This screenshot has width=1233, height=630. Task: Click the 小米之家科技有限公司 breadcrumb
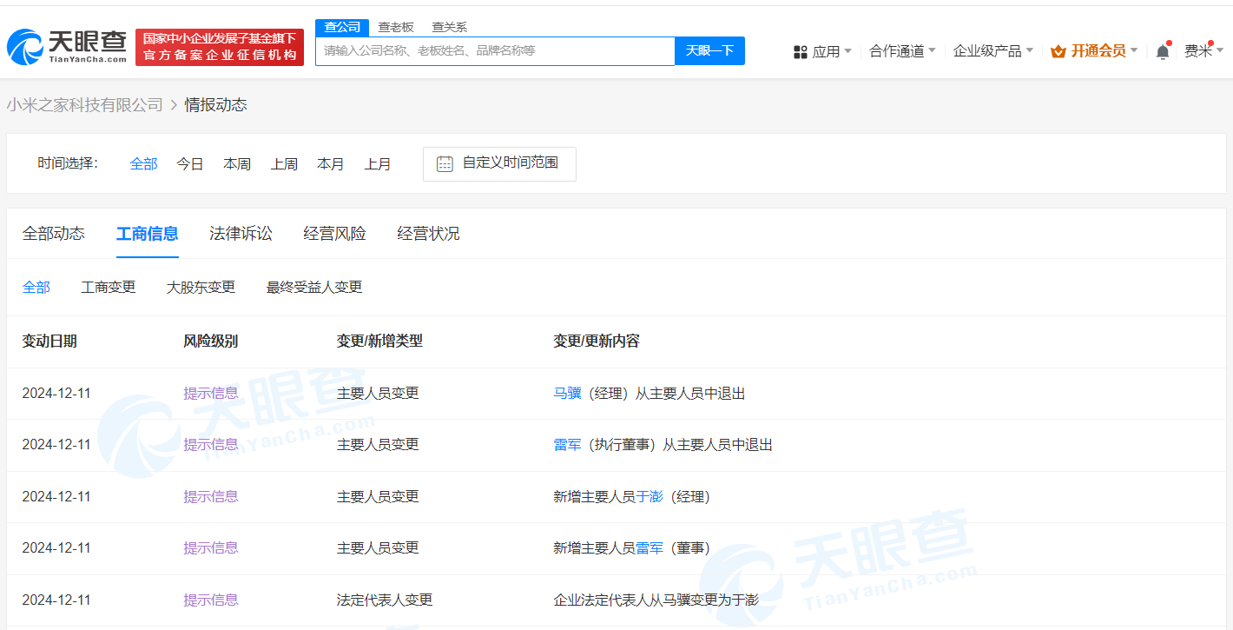82,103
